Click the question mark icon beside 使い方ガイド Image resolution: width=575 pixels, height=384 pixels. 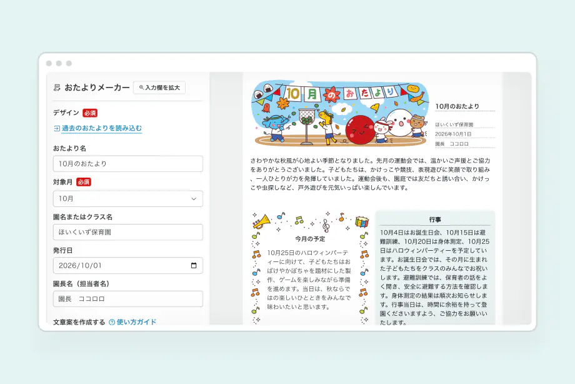point(112,322)
